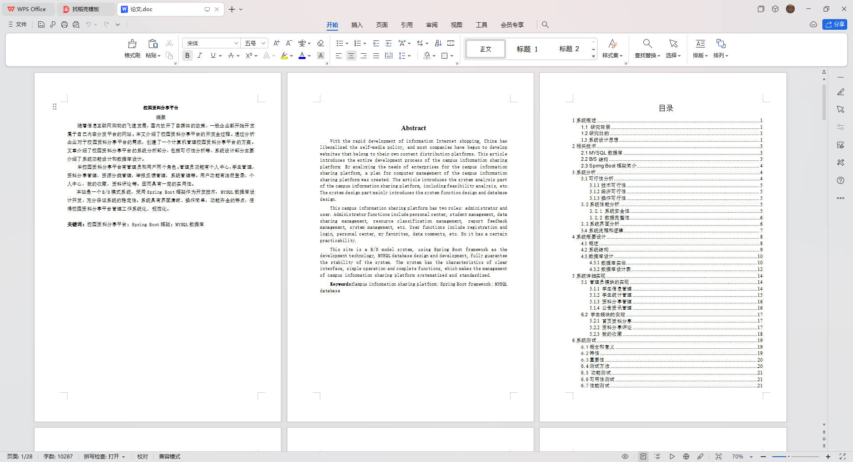Toggle Bold formatting
This screenshot has height=462, width=853.
click(187, 56)
